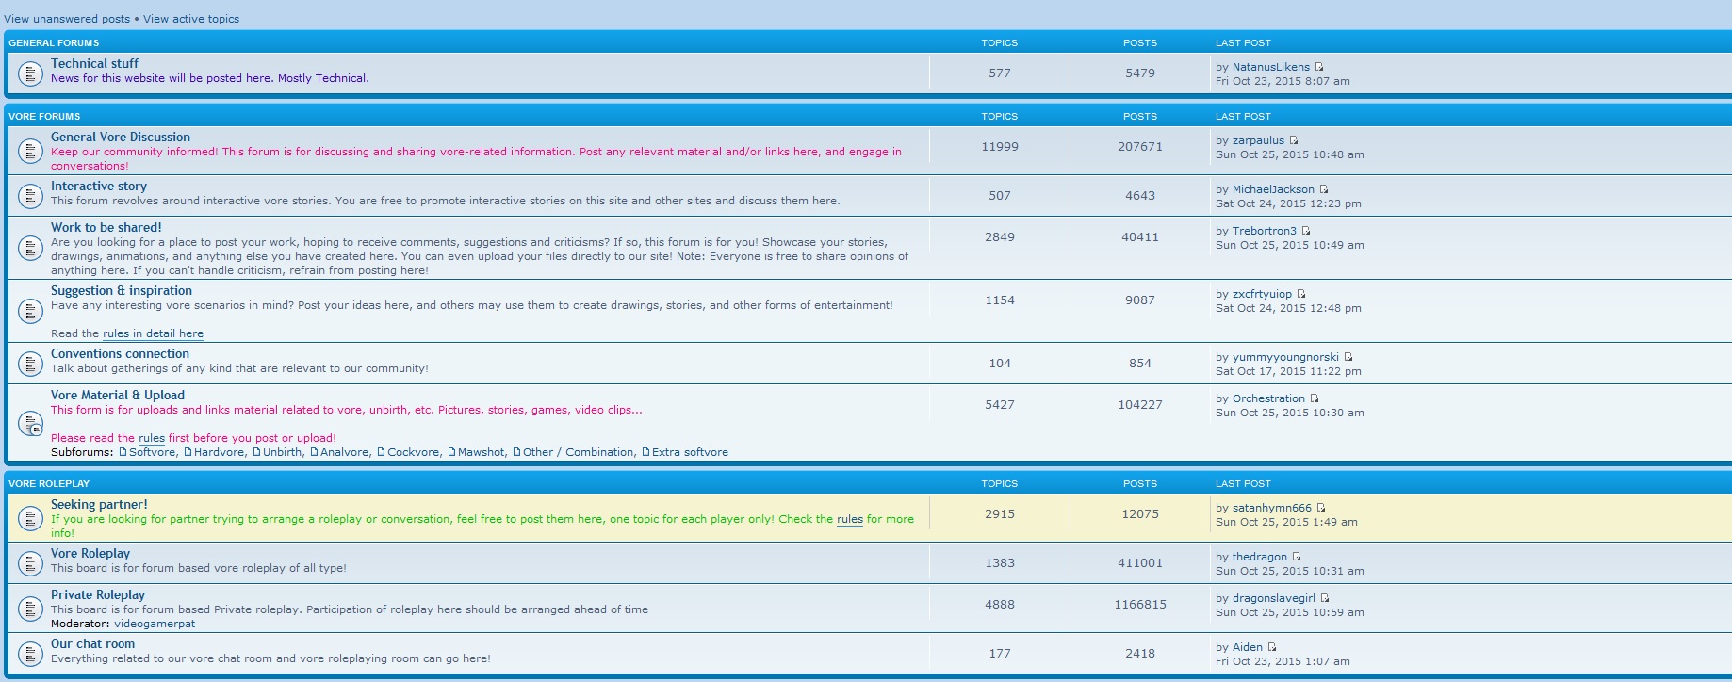Open the General Vore Discussion forum
This screenshot has width=1732, height=682.
121,137
